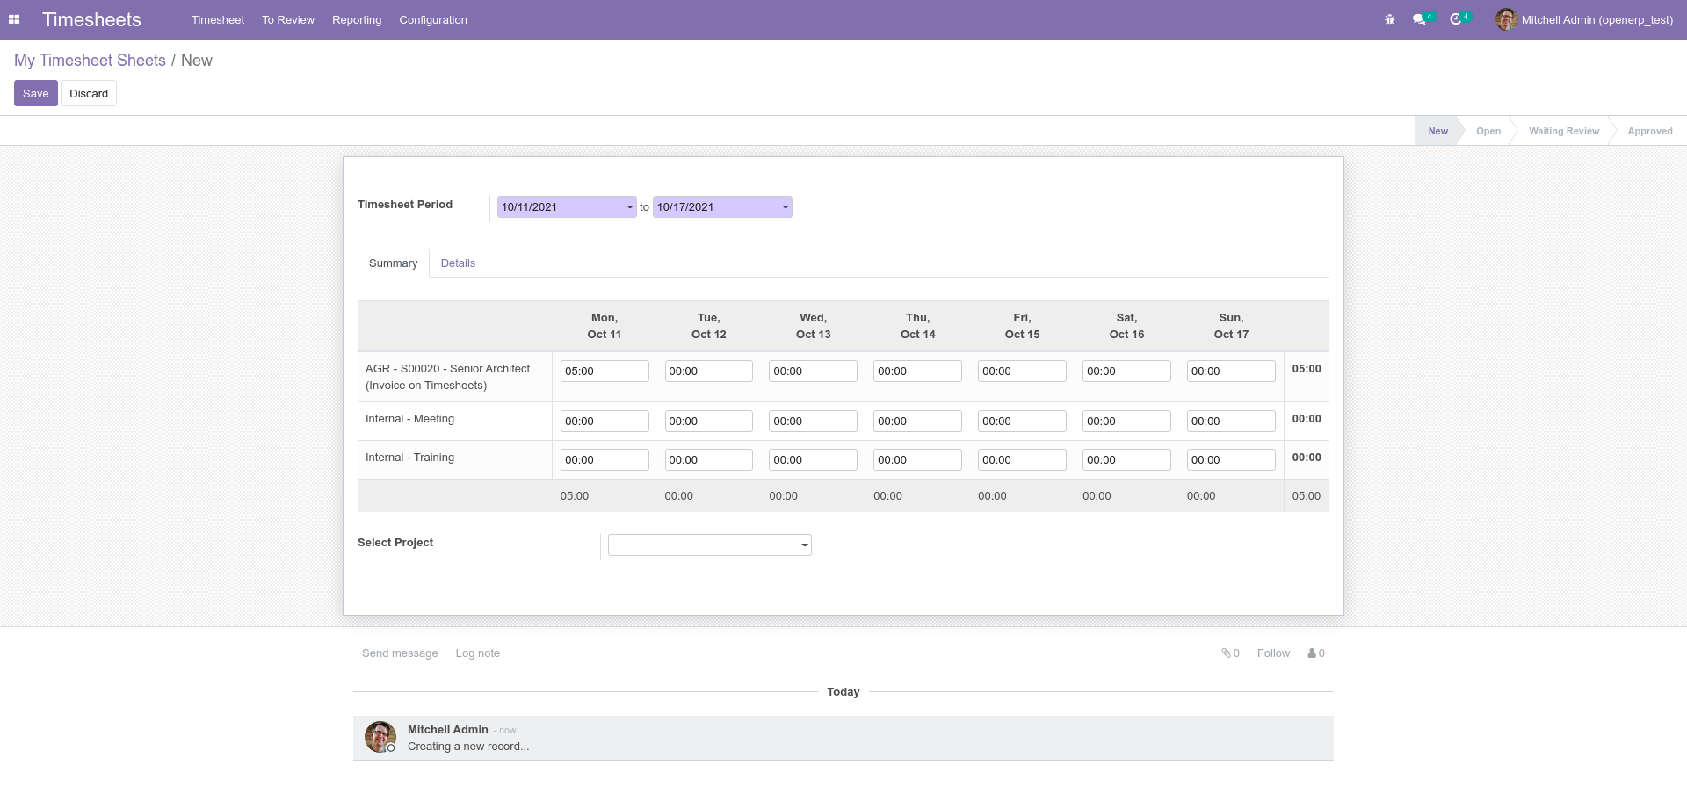The height and width of the screenshot is (794, 1687).
Task: Edit AGR Senior Architect Tue Oct 12 hours
Action: [709, 372]
